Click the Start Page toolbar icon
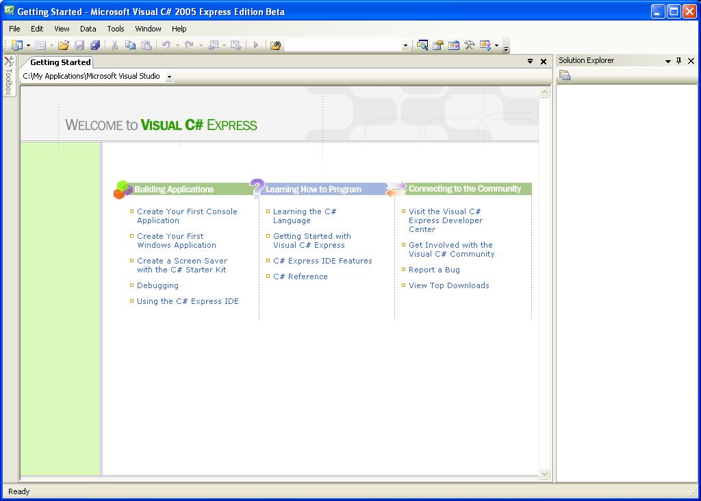 click(485, 45)
